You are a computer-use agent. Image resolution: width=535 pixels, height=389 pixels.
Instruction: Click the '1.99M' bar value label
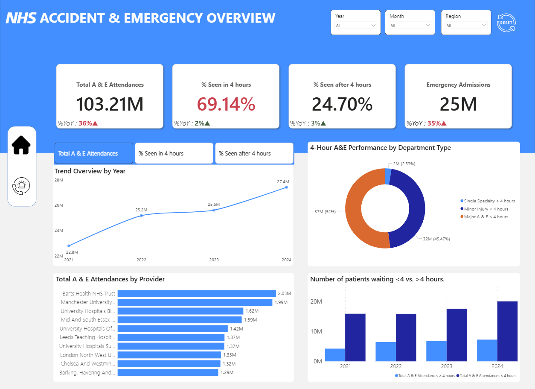click(281, 302)
